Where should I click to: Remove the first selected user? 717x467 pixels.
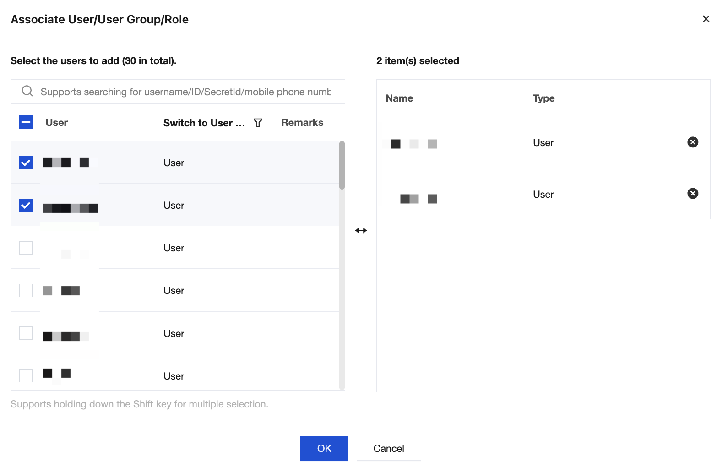click(x=693, y=142)
